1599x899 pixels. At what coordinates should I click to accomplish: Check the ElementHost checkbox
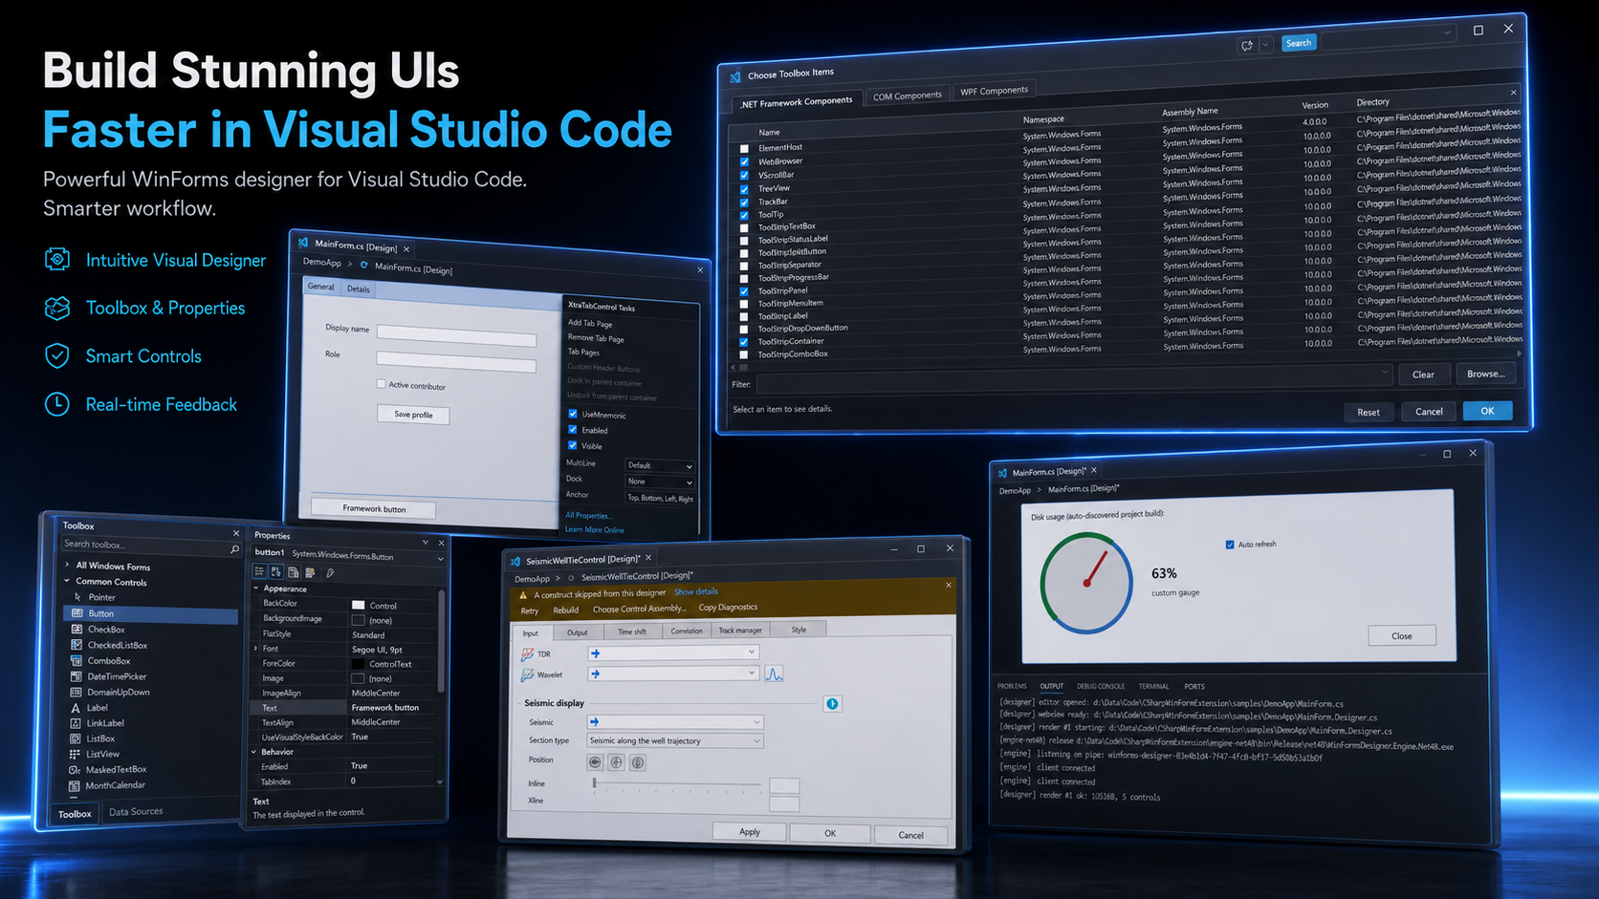(x=744, y=149)
